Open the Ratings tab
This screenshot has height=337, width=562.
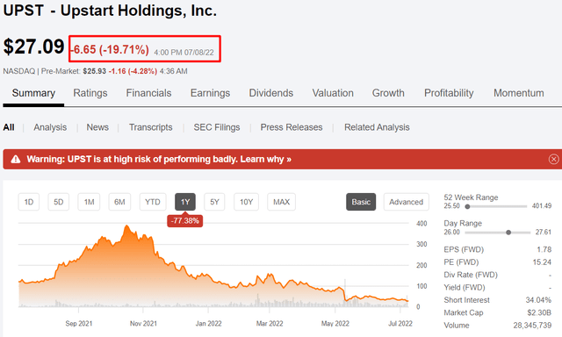tap(90, 93)
